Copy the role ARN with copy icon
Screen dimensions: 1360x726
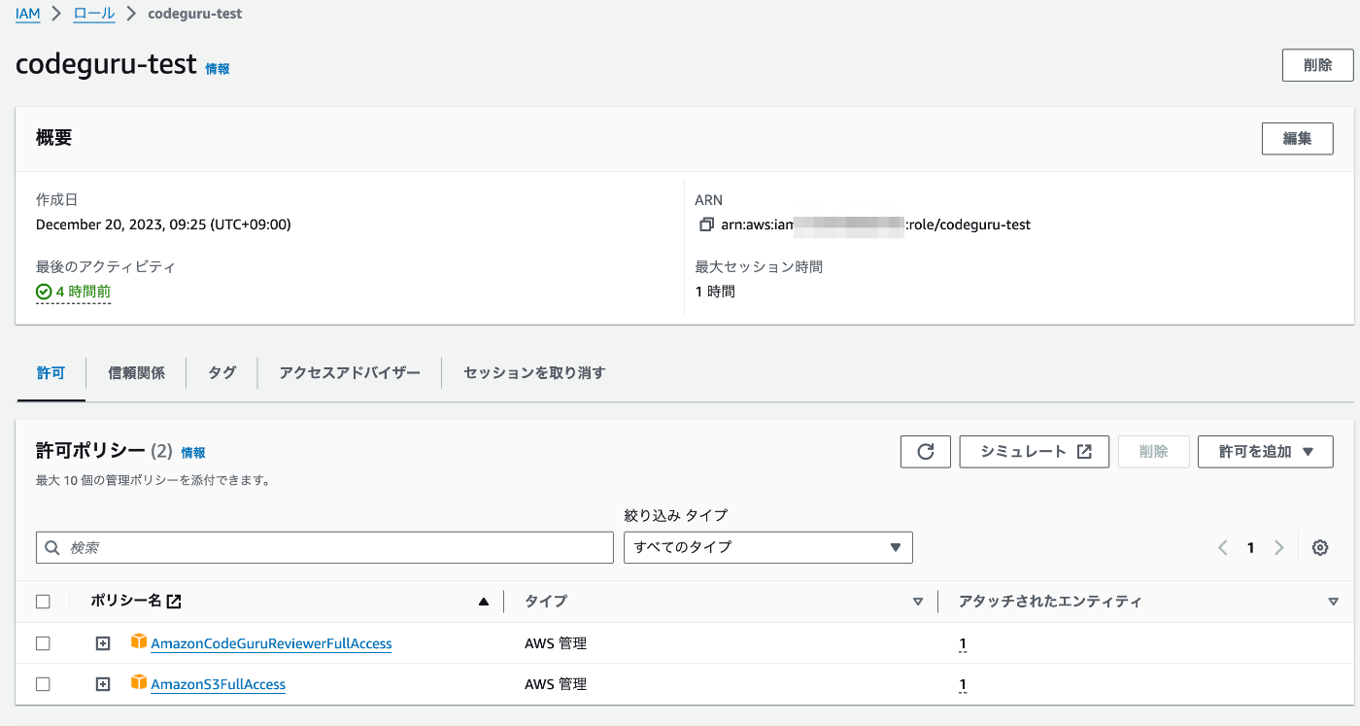[706, 225]
